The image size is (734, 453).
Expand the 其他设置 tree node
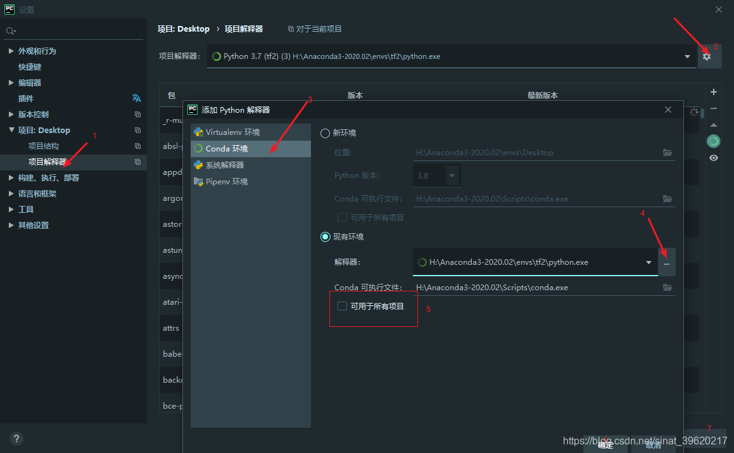click(x=11, y=225)
